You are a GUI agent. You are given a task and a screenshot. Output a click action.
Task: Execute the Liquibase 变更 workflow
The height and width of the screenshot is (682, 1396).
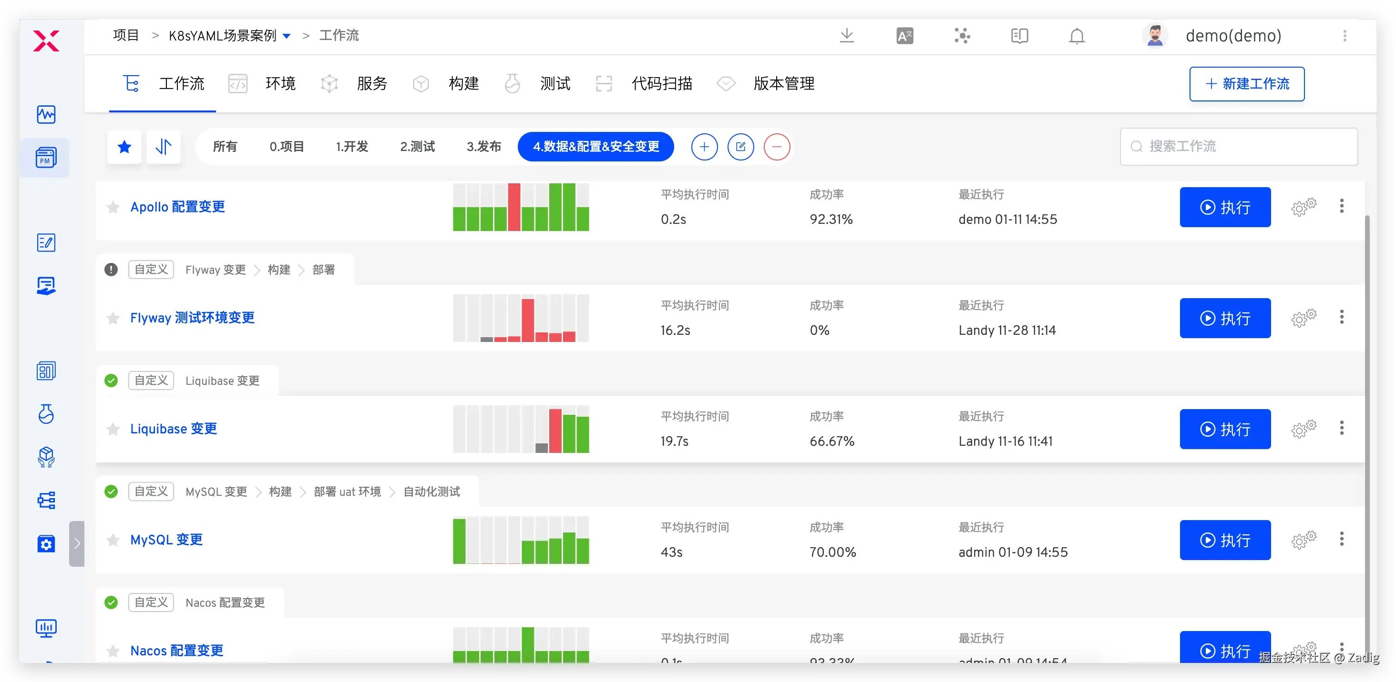tap(1225, 429)
